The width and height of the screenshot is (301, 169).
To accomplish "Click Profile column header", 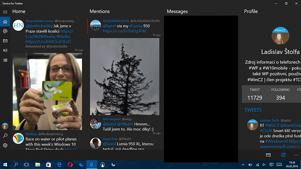I will coord(251,11).
